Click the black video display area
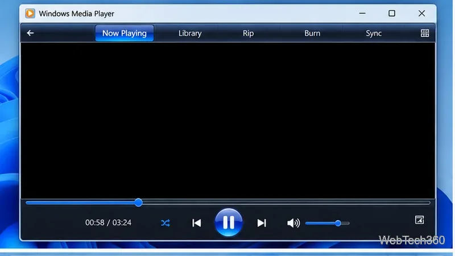Viewport: 455px width, 256px height. (x=228, y=121)
